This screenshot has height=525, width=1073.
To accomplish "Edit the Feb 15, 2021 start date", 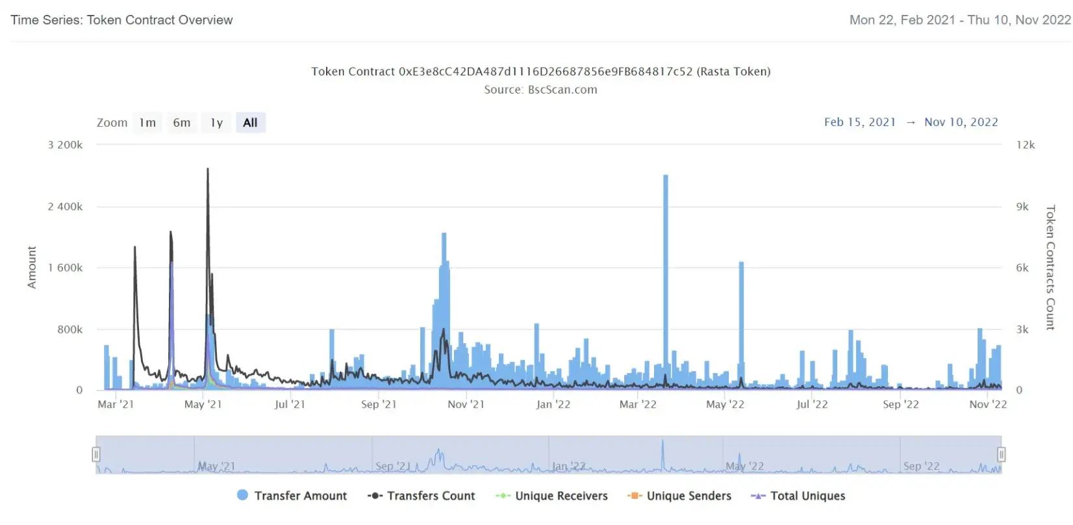I will pos(860,122).
